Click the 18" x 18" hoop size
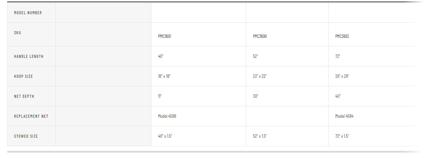Image resolution: width=437 pixels, height=158 pixels. click(x=164, y=76)
